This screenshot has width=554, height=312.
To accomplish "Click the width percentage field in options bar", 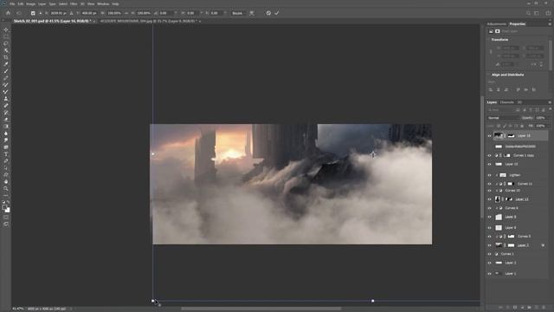I will pos(114,13).
